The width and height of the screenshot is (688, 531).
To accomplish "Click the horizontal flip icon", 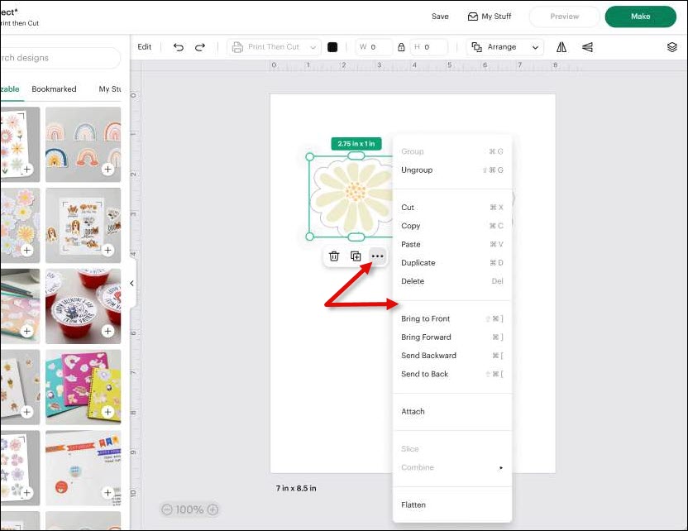I will (560, 47).
